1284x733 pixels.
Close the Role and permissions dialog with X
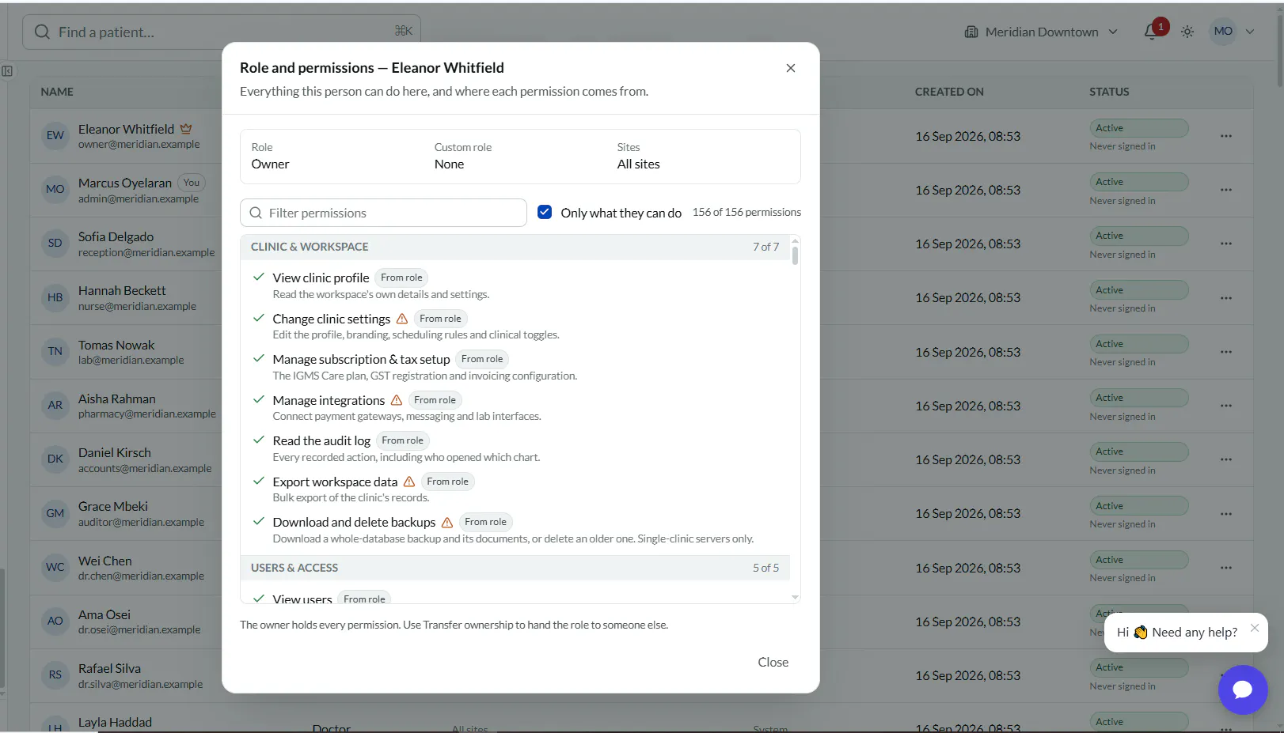tap(790, 68)
